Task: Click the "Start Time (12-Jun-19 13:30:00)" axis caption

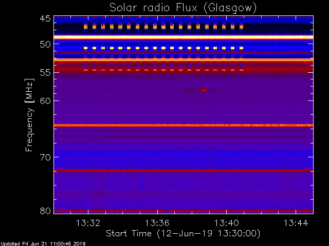Action: click(183, 233)
